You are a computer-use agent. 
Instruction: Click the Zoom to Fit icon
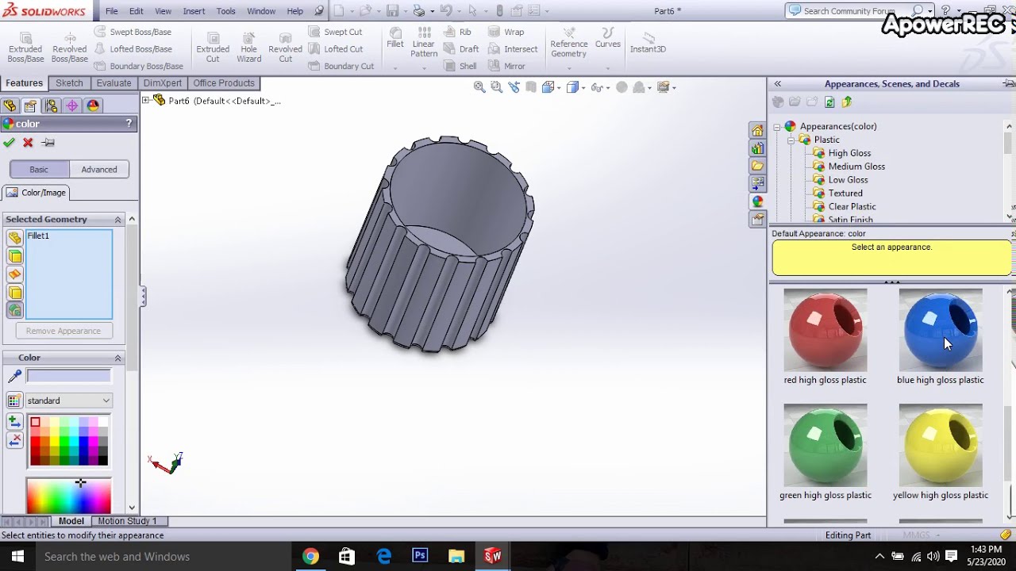(x=479, y=87)
